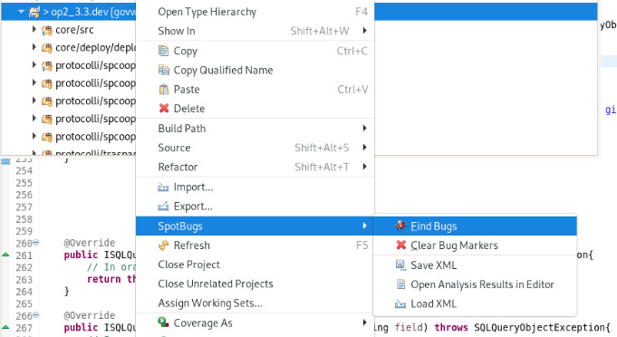Choose Open Analysis Results in Editor
This screenshot has width=617, height=337.
click(x=475, y=284)
